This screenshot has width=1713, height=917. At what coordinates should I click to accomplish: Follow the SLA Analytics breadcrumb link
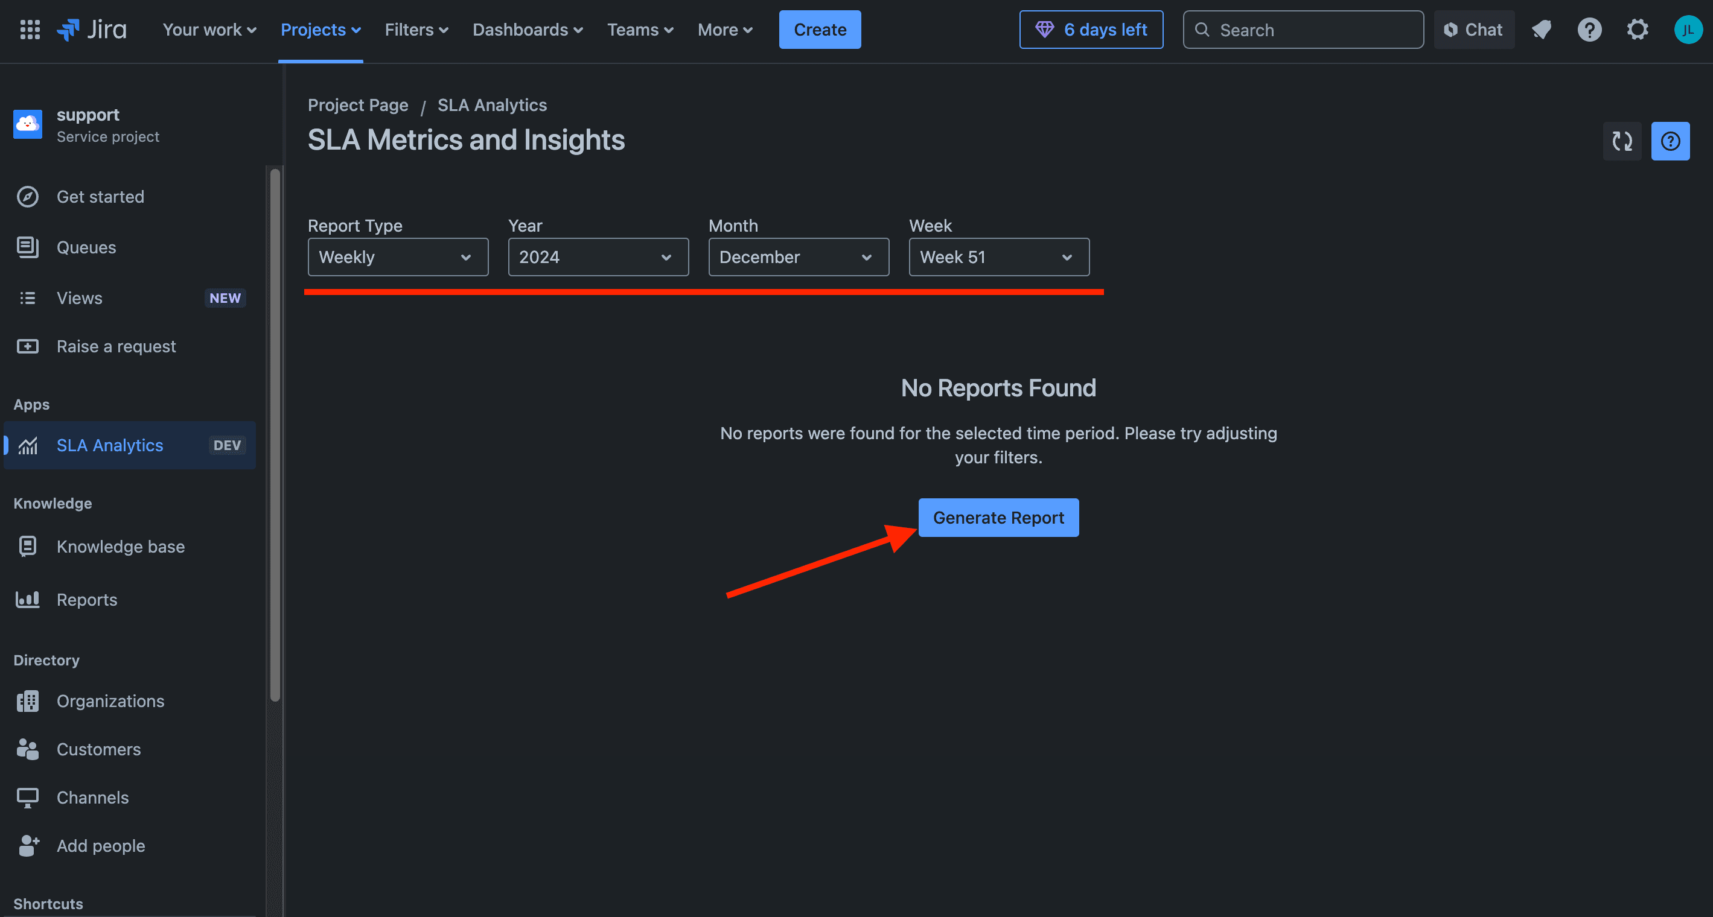(x=492, y=105)
